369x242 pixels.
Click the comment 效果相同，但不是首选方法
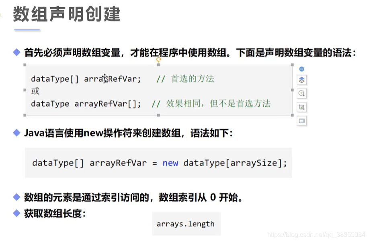coord(218,103)
